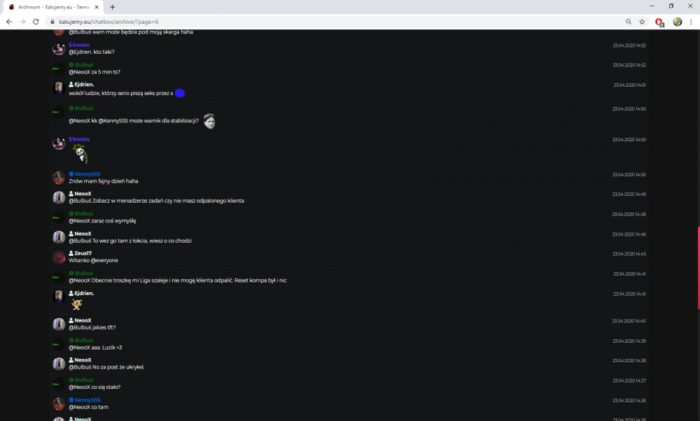
Task: Click the user icon beside NeooX at 14:46
Action: [71, 234]
